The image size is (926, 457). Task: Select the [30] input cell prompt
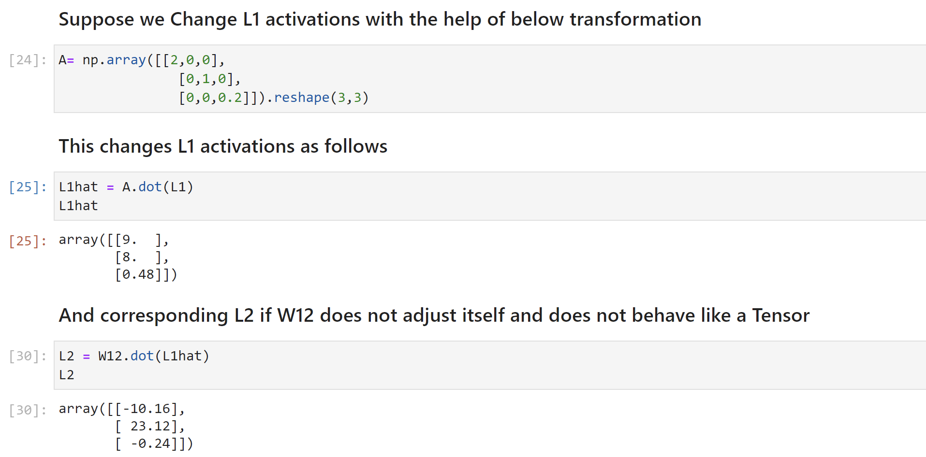(x=28, y=356)
